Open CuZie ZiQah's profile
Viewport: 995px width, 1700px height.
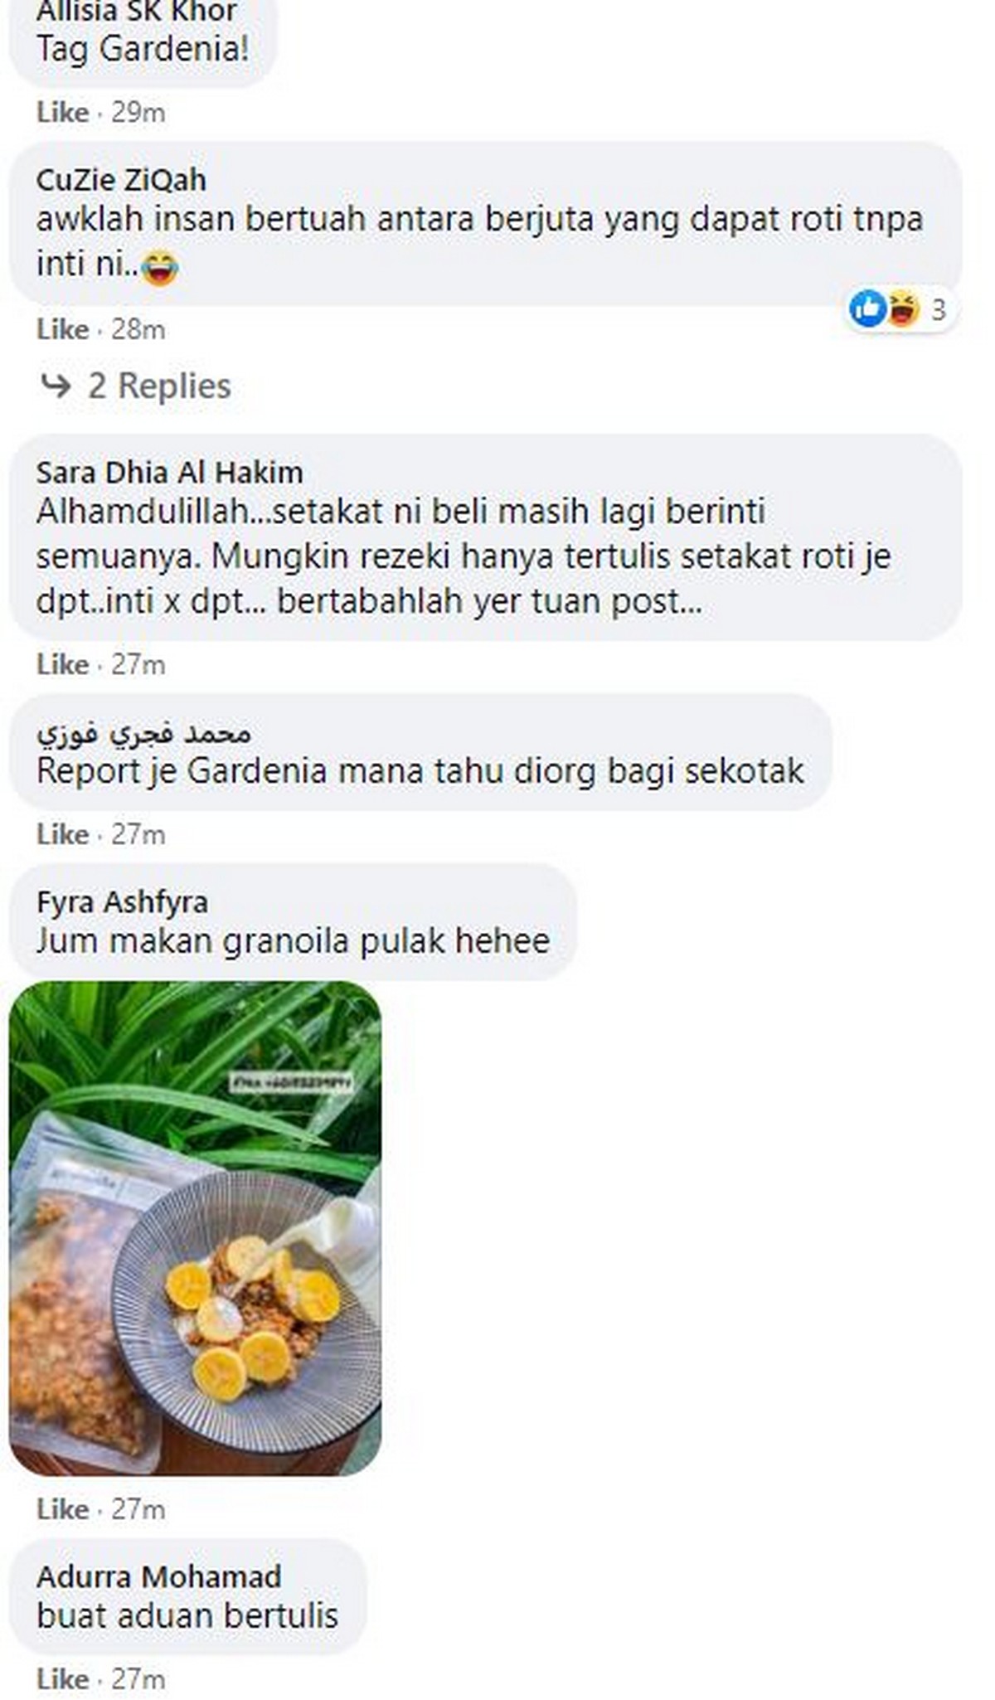121,180
